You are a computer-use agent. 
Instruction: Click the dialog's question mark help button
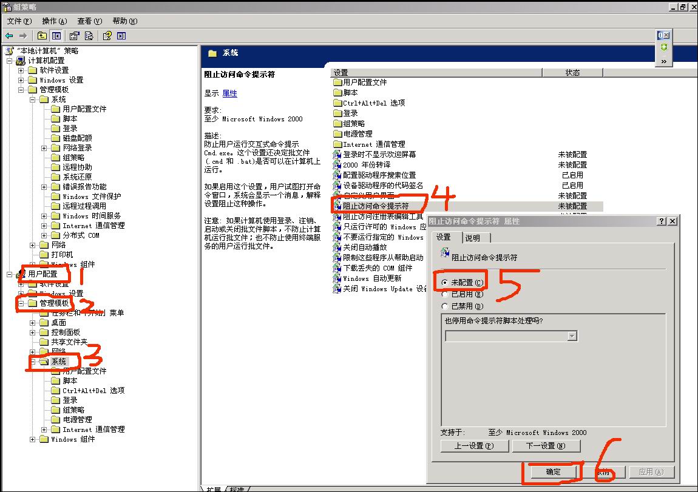662,221
